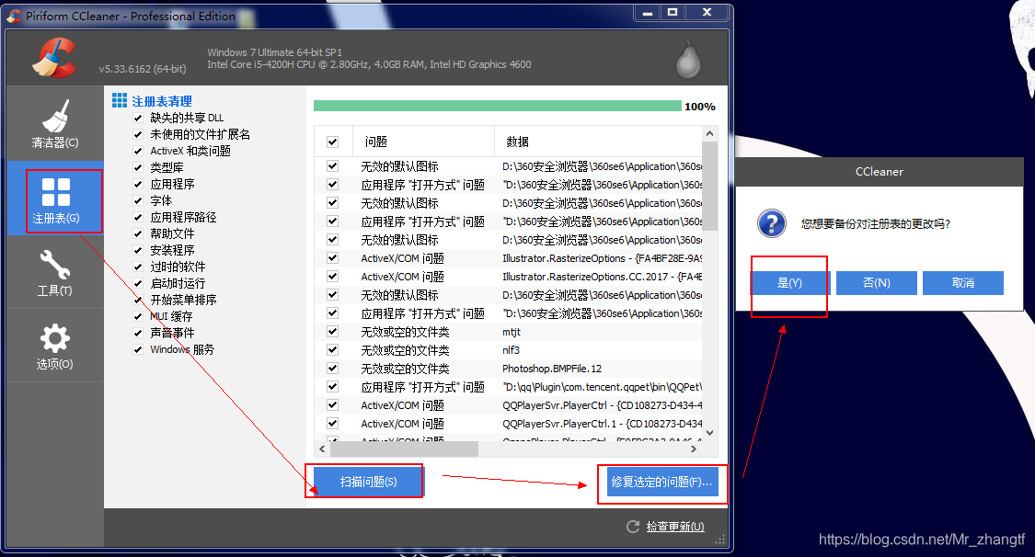Uncheck the mtjt result row
The width and height of the screenshot is (1035, 557).
coord(333,332)
